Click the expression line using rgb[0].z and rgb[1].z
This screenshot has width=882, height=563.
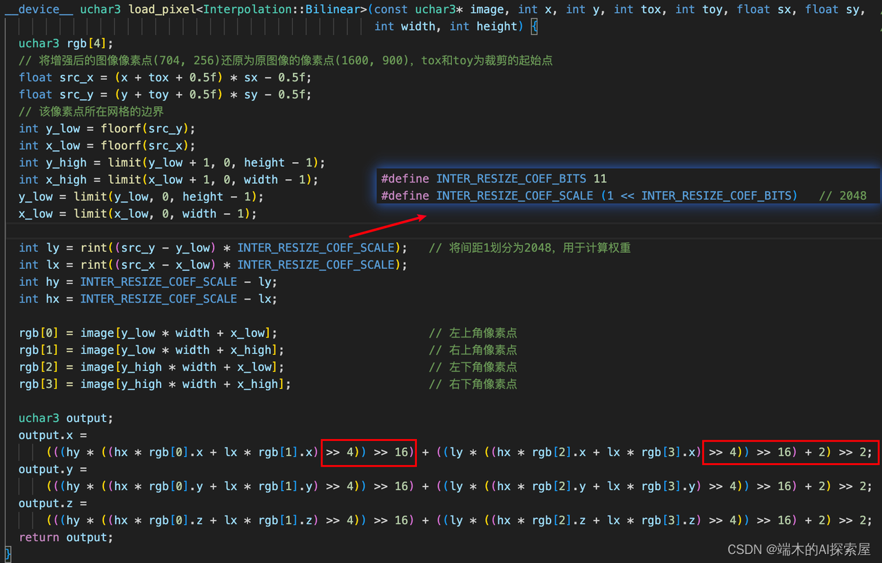click(x=460, y=520)
